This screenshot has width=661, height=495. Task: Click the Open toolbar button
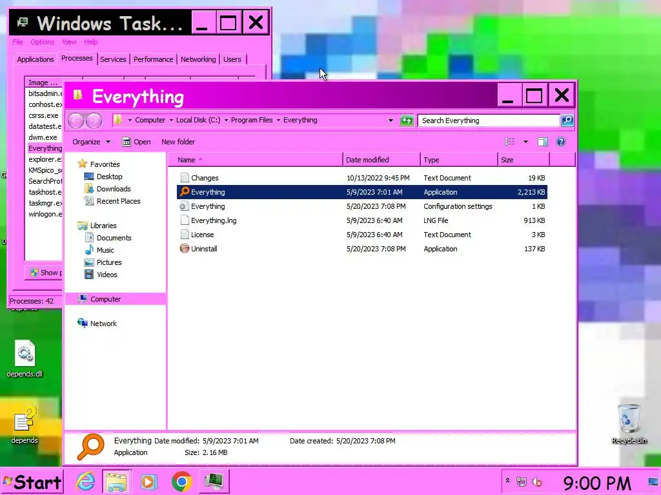pos(136,142)
